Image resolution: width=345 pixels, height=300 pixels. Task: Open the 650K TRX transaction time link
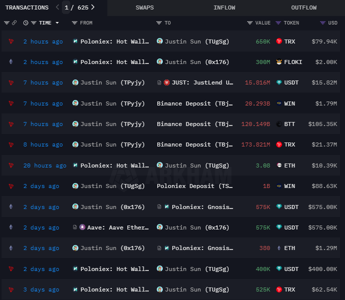(x=43, y=41)
